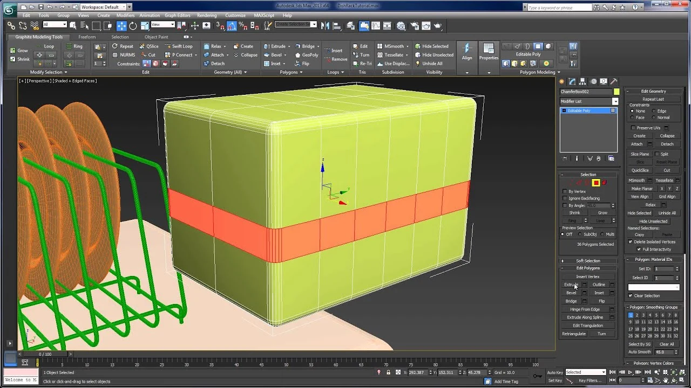Expand the Soft Selection rollout
Image resolution: width=691 pixels, height=388 pixels.
click(x=588, y=261)
